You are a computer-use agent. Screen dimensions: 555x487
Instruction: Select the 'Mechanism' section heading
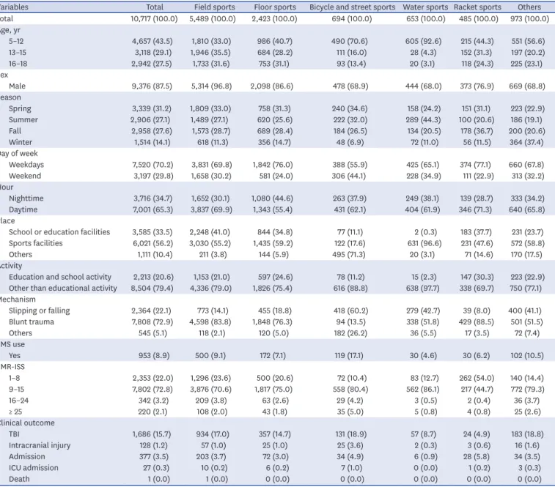click(x=18, y=300)
